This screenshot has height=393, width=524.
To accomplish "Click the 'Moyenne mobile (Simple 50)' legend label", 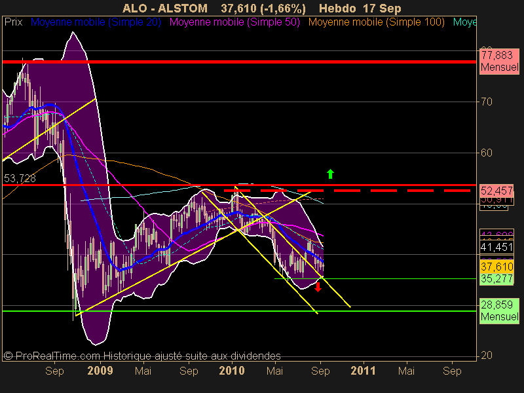I will (x=234, y=22).
